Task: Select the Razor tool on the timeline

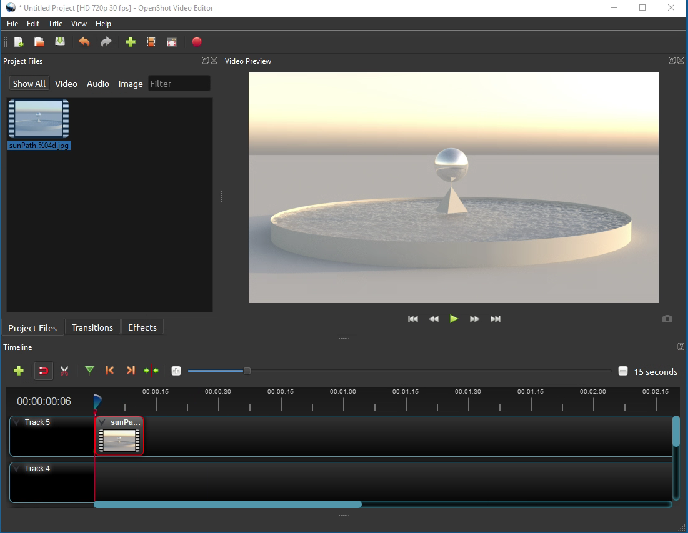Action: pos(64,371)
